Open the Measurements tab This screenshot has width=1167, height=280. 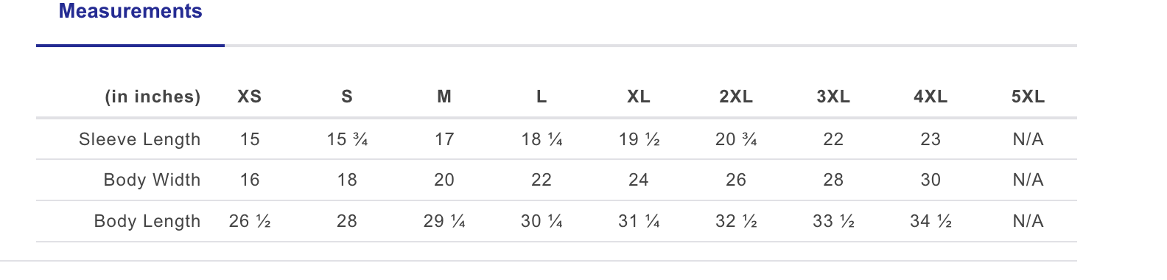(x=130, y=12)
